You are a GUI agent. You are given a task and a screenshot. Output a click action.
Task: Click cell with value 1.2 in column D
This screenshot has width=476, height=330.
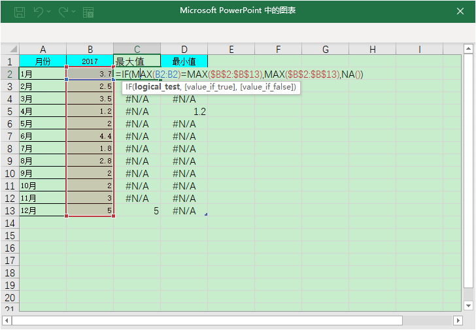click(184, 112)
